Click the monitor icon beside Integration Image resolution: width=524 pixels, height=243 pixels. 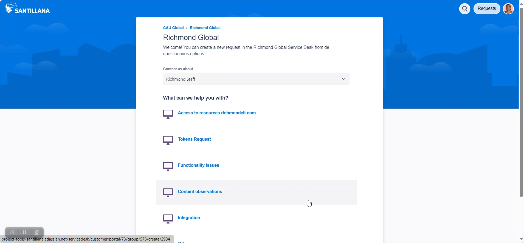(168, 219)
